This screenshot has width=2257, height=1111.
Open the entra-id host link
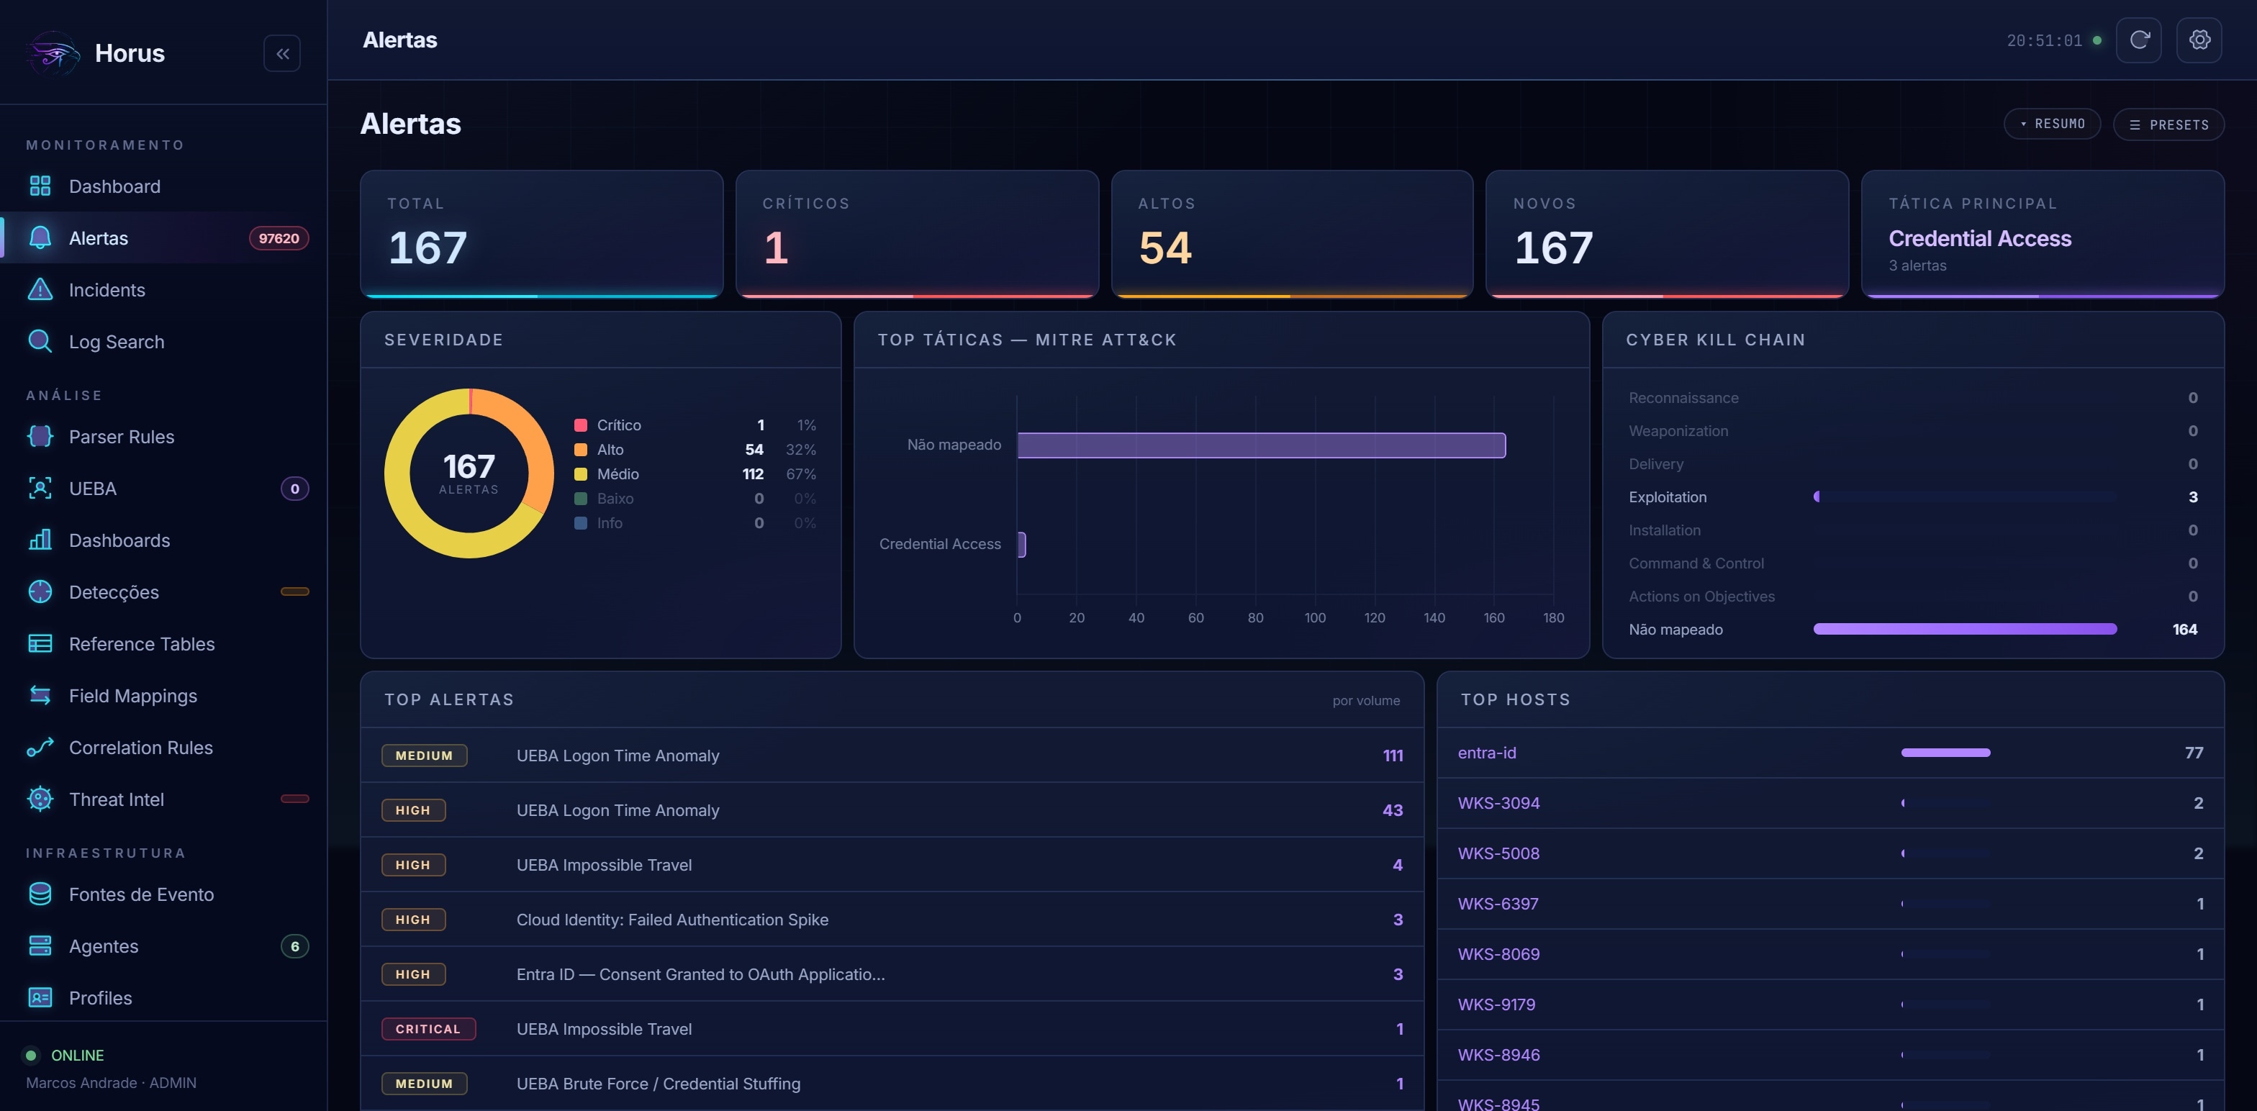tap(1487, 753)
